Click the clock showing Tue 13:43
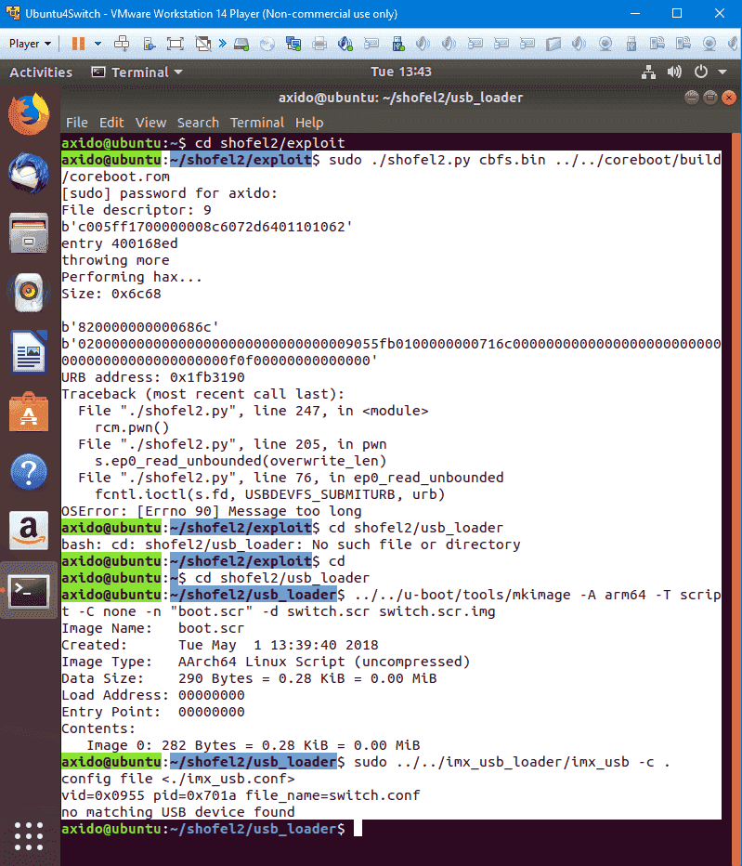The width and height of the screenshot is (742, 866). (401, 72)
